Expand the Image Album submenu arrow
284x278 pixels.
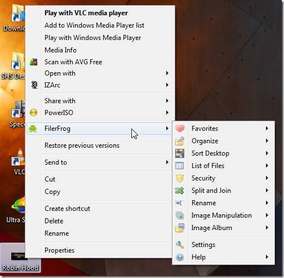(267, 228)
